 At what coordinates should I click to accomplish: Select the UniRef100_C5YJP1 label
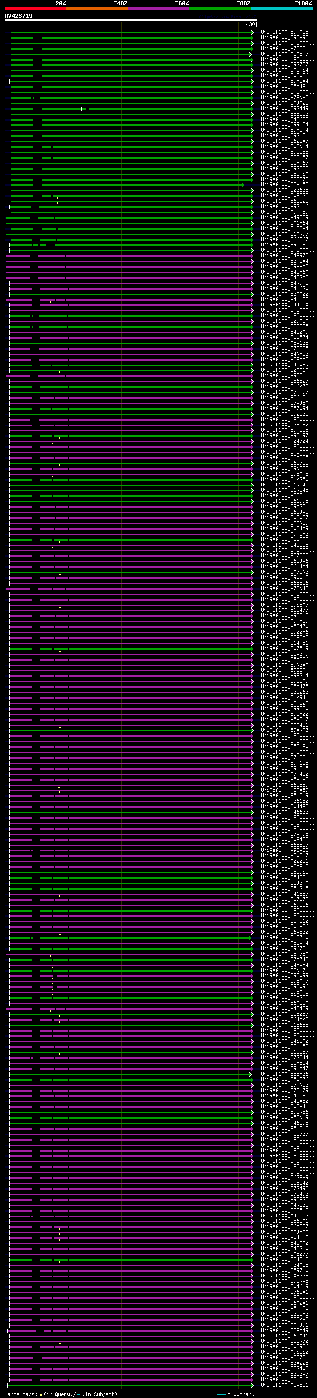(x=284, y=86)
